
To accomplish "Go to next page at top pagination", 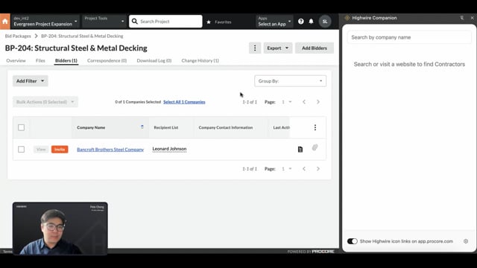I will (x=318, y=102).
